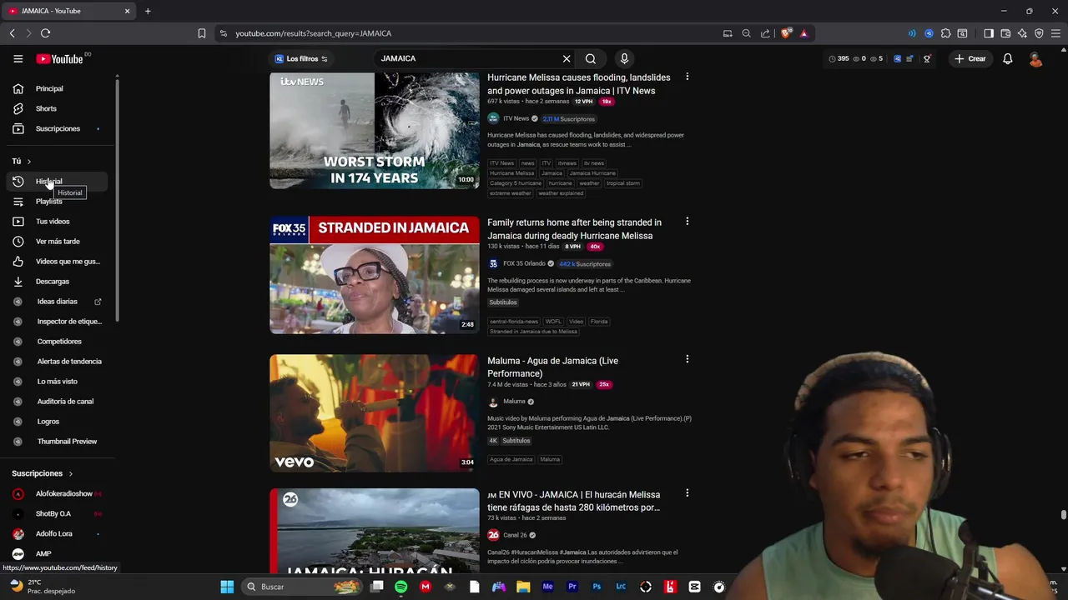Viewport: 1068px width, 600px height.
Task: Open Maluma channel link
Action: 514,402
